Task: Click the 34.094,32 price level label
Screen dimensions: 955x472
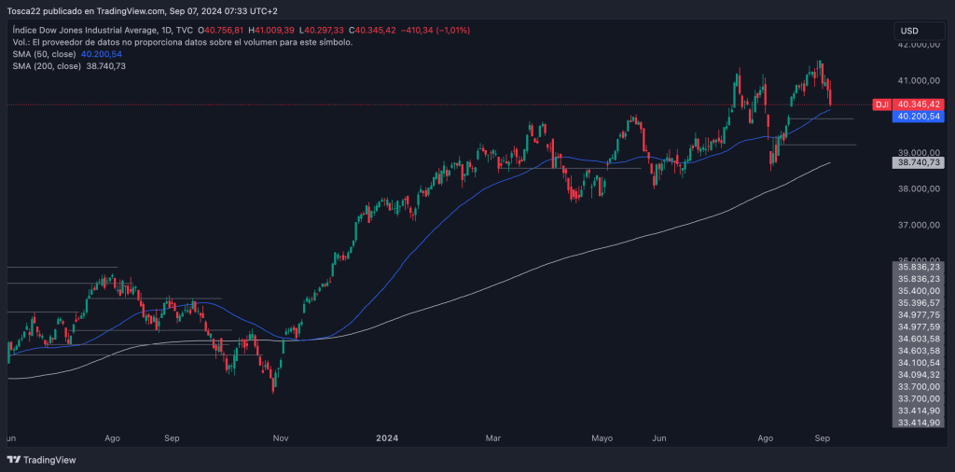Action: pos(920,375)
